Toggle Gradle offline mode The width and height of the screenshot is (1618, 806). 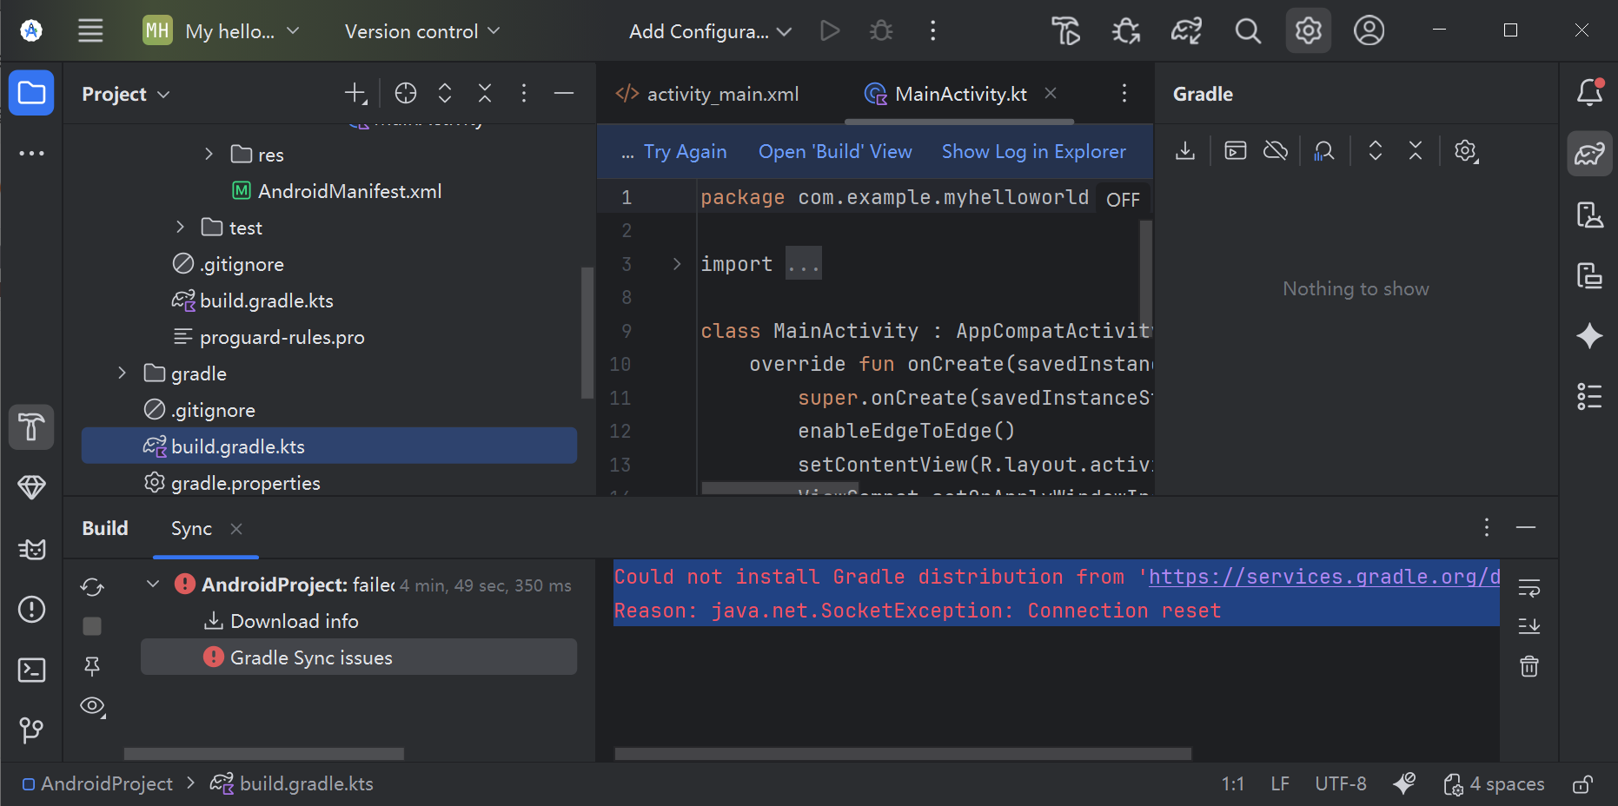(x=1276, y=151)
